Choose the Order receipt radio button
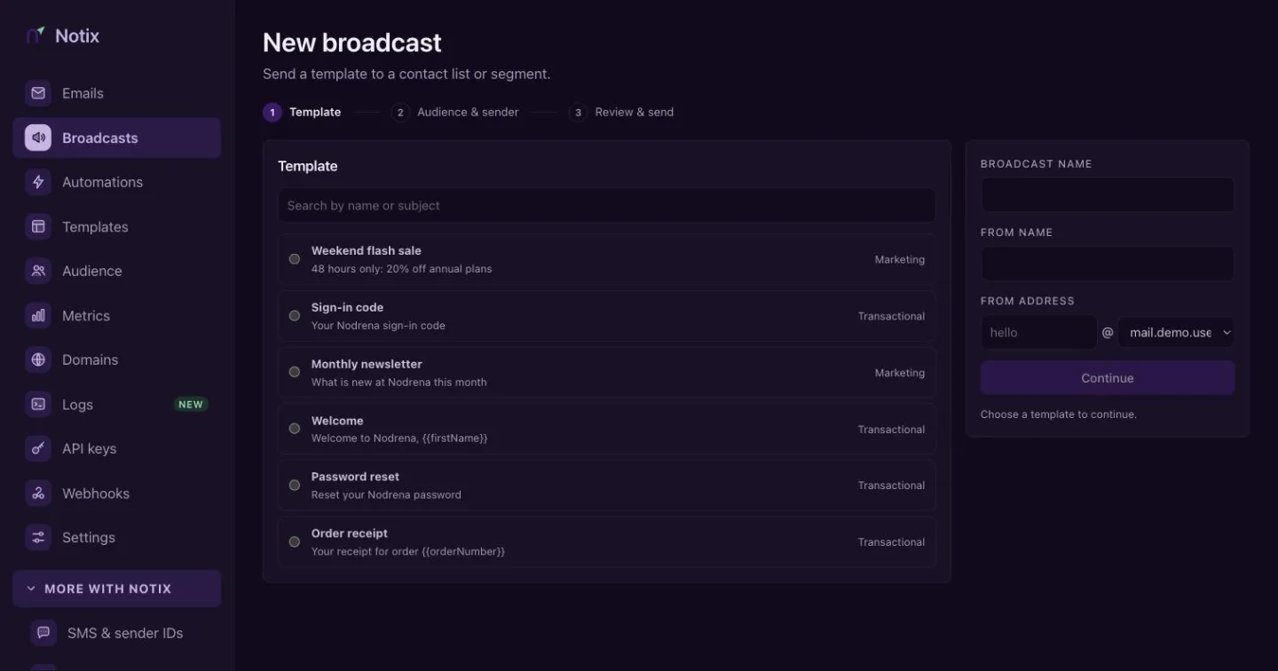Image resolution: width=1278 pixels, height=671 pixels. pos(295,542)
